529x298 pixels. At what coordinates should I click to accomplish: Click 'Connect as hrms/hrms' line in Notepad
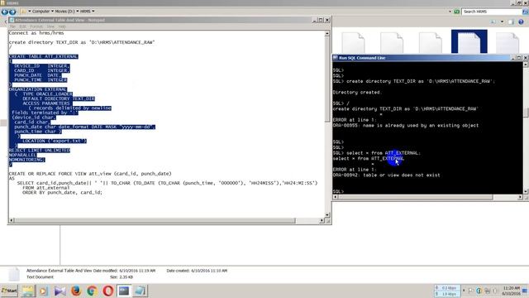pyautogui.click(x=36, y=33)
